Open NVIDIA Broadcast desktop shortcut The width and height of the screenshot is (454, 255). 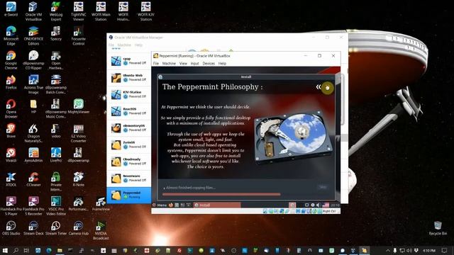101,230
